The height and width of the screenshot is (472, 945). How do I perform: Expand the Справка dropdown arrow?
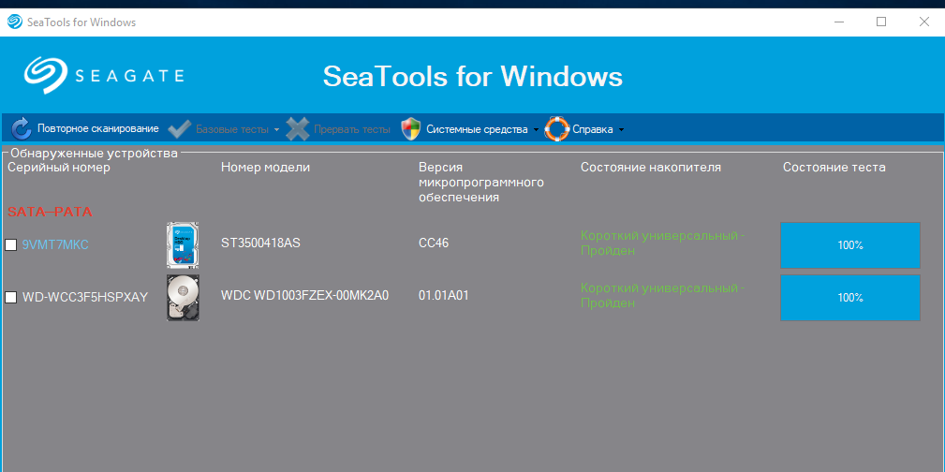pos(621,130)
